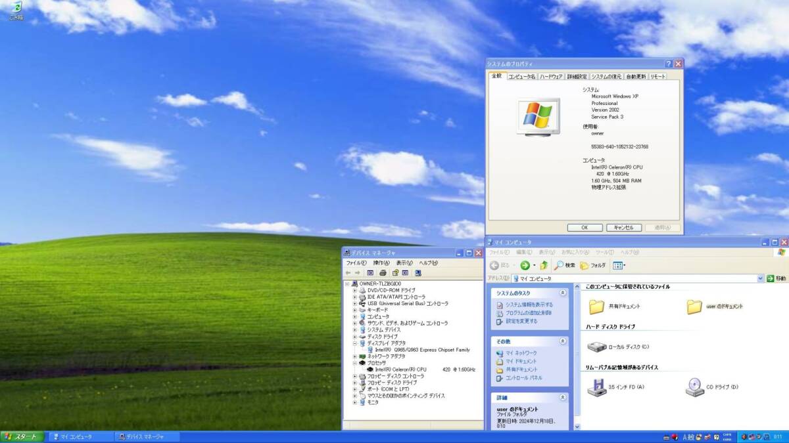Click the properties icon in Device Manager toolbar
Image resolution: width=789 pixels, height=443 pixels.
(x=395, y=272)
